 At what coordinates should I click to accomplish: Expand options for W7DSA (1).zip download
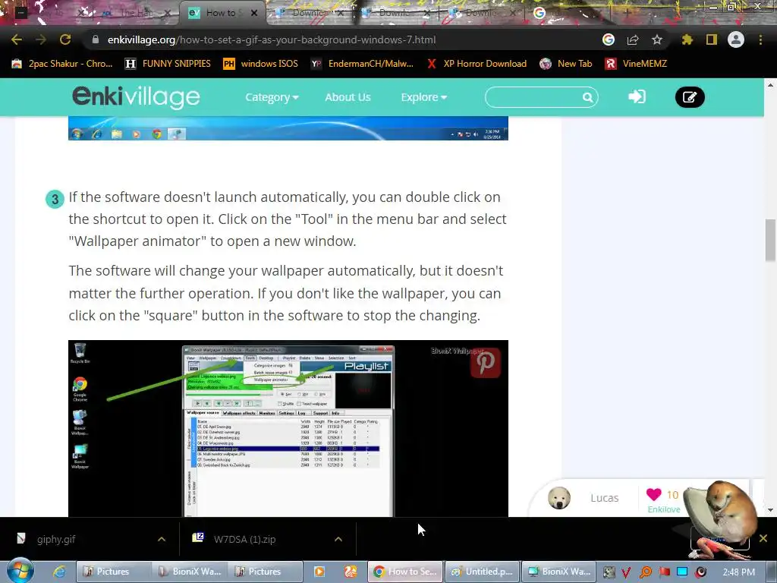[x=338, y=539]
